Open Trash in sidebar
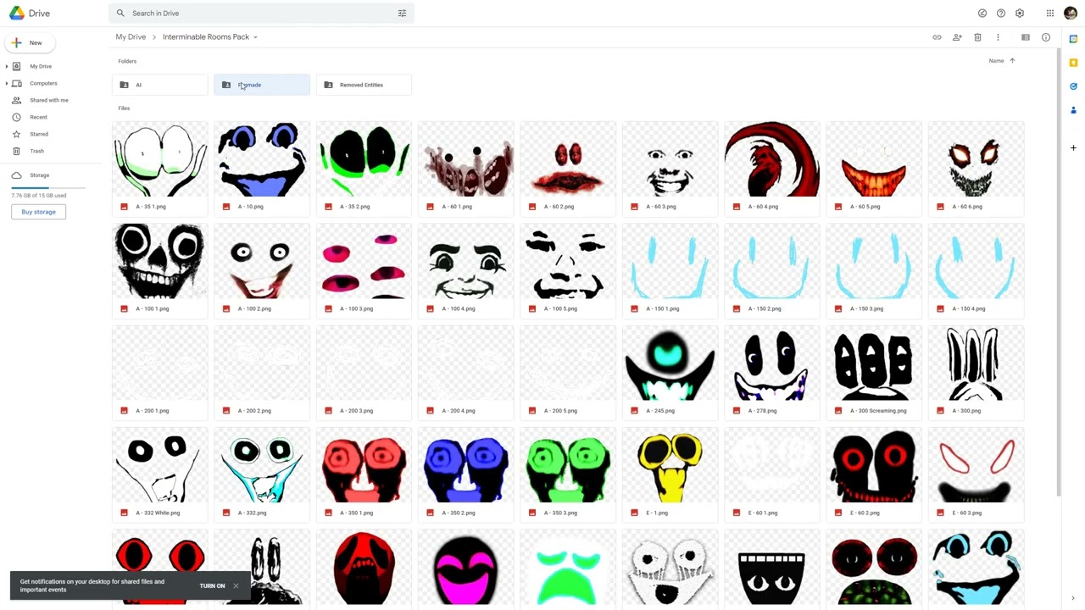The image size is (1085, 610). click(x=36, y=151)
